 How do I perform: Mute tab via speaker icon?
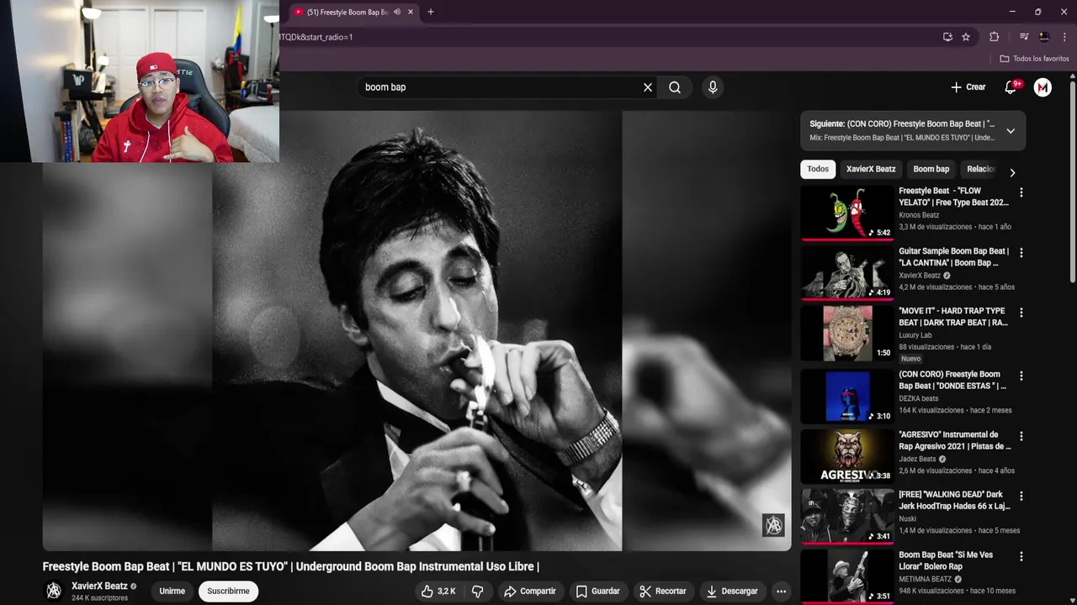(397, 12)
